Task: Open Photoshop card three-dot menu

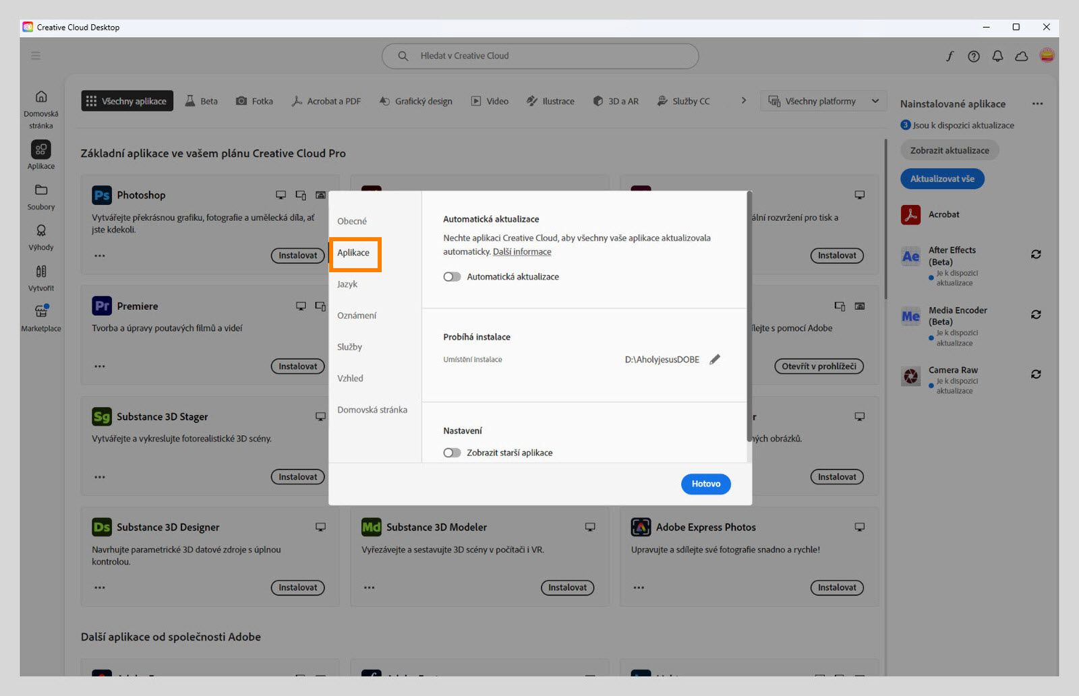Action: coord(100,256)
